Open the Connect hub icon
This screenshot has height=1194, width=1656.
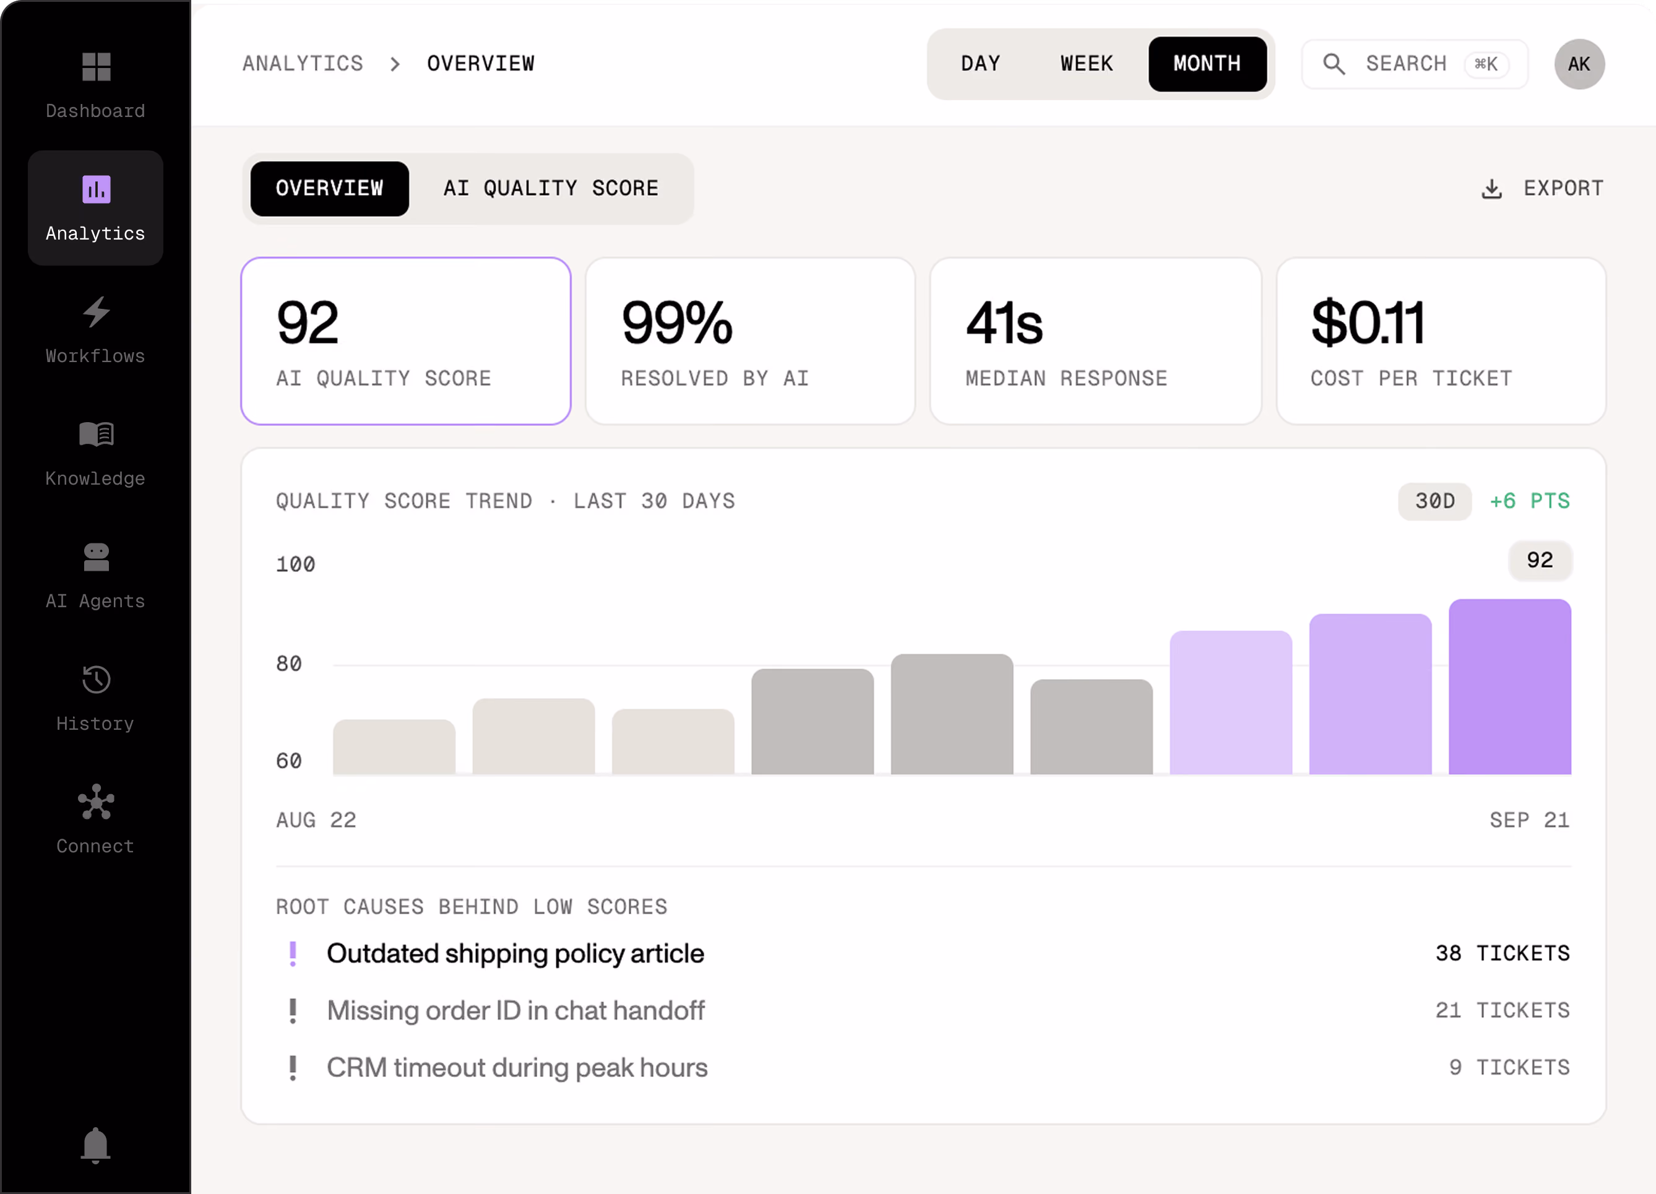[96, 802]
